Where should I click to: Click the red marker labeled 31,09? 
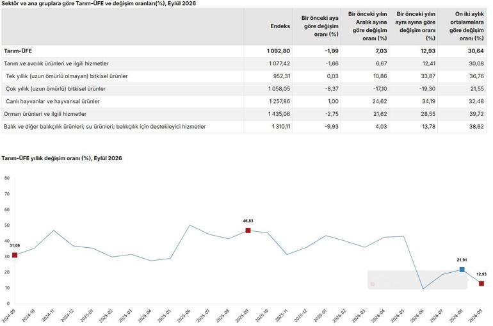point(15,255)
